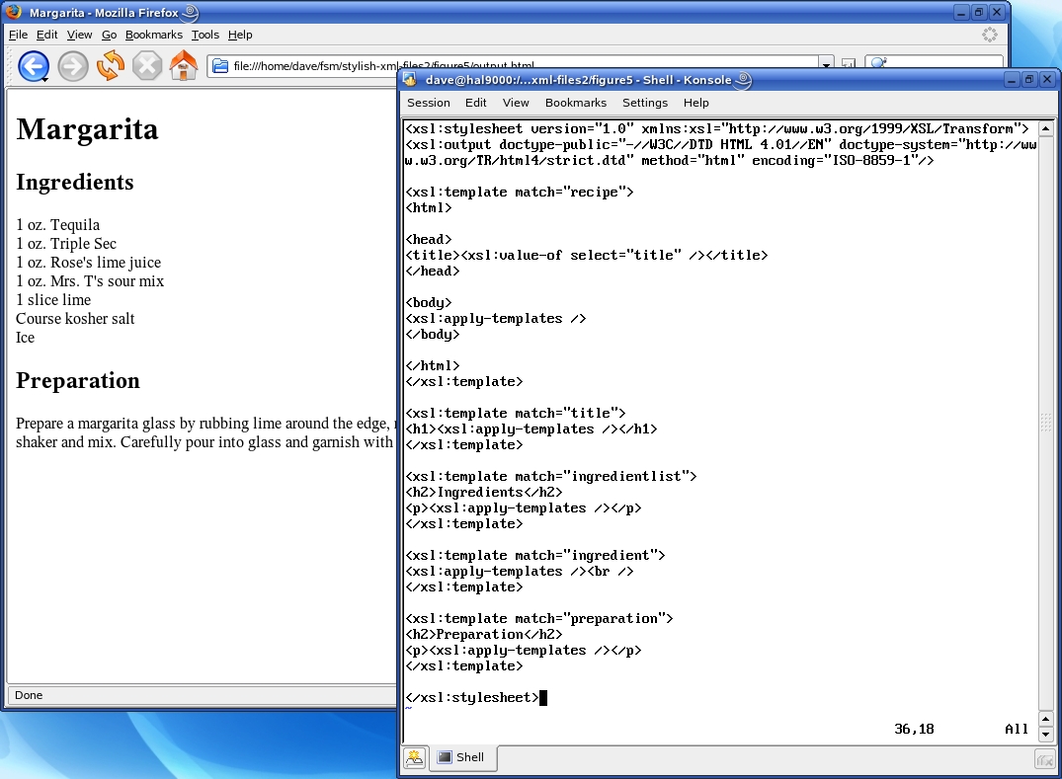1062x779 pixels.
Task: Open the Tools menu in Firefox
Action: [x=205, y=35]
